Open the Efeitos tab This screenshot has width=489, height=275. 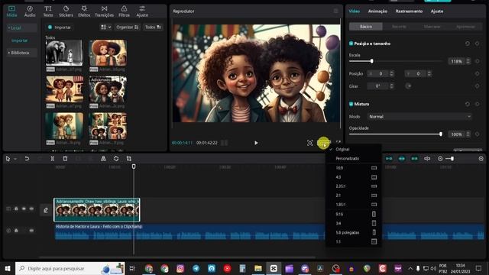pos(84,11)
